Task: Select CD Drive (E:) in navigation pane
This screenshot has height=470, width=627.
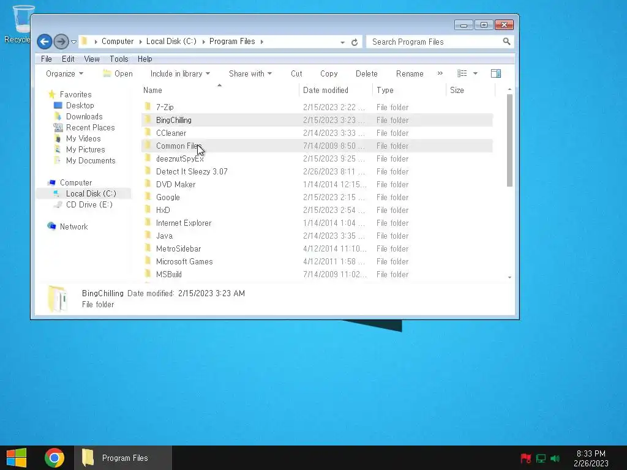Action: [x=89, y=204]
